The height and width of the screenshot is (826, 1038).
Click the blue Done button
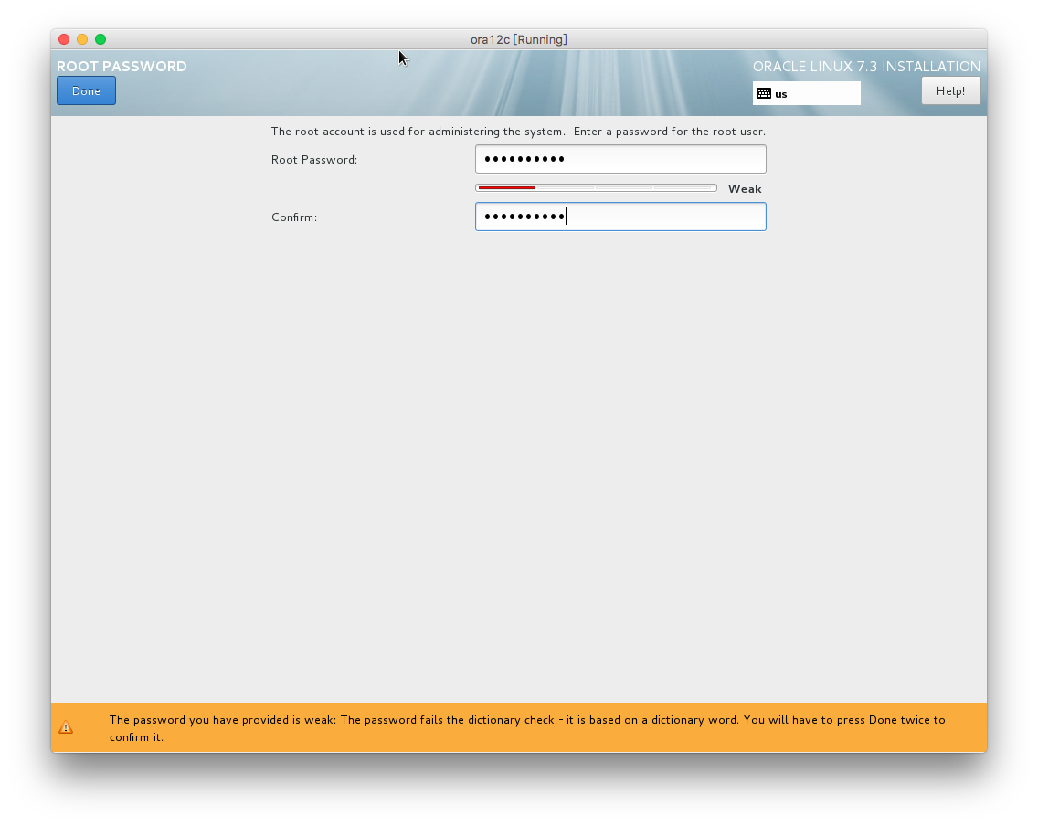(x=86, y=90)
